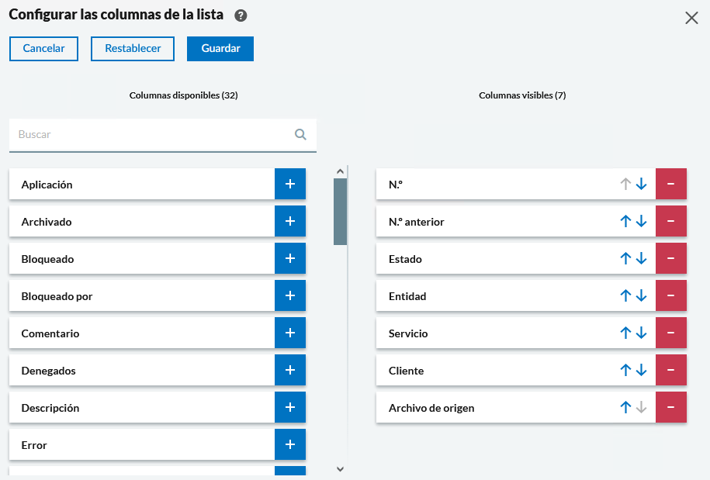Add the Bloqueado por column
The width and height of the screenshot is (710, 480).
point(289,296)
